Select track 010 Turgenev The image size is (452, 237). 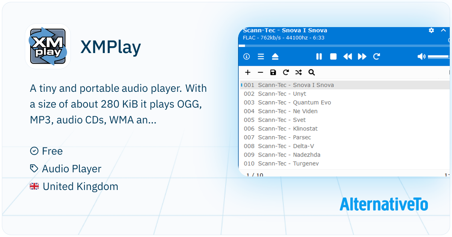[345, 163]
